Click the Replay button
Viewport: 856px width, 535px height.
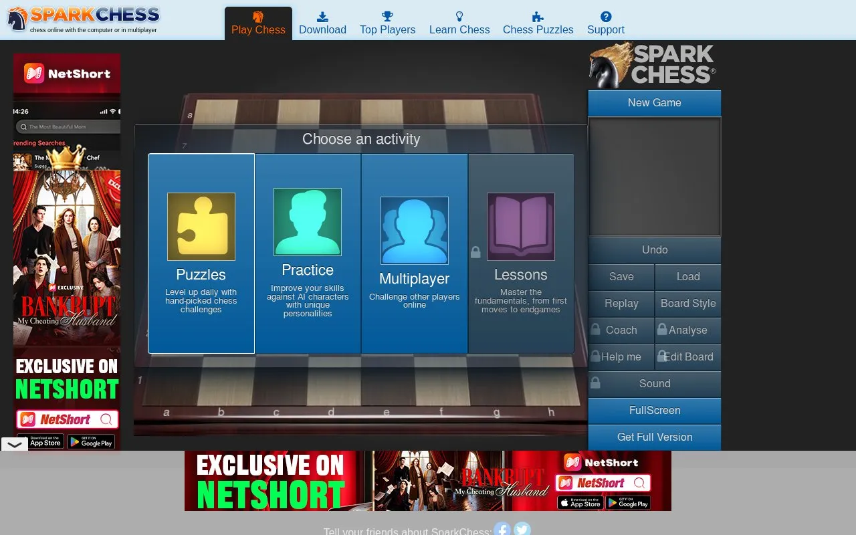(x=621, y=304)
